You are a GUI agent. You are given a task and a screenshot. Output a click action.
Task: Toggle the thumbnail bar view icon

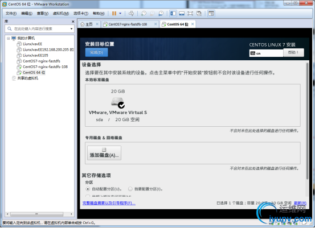(182, 14)
